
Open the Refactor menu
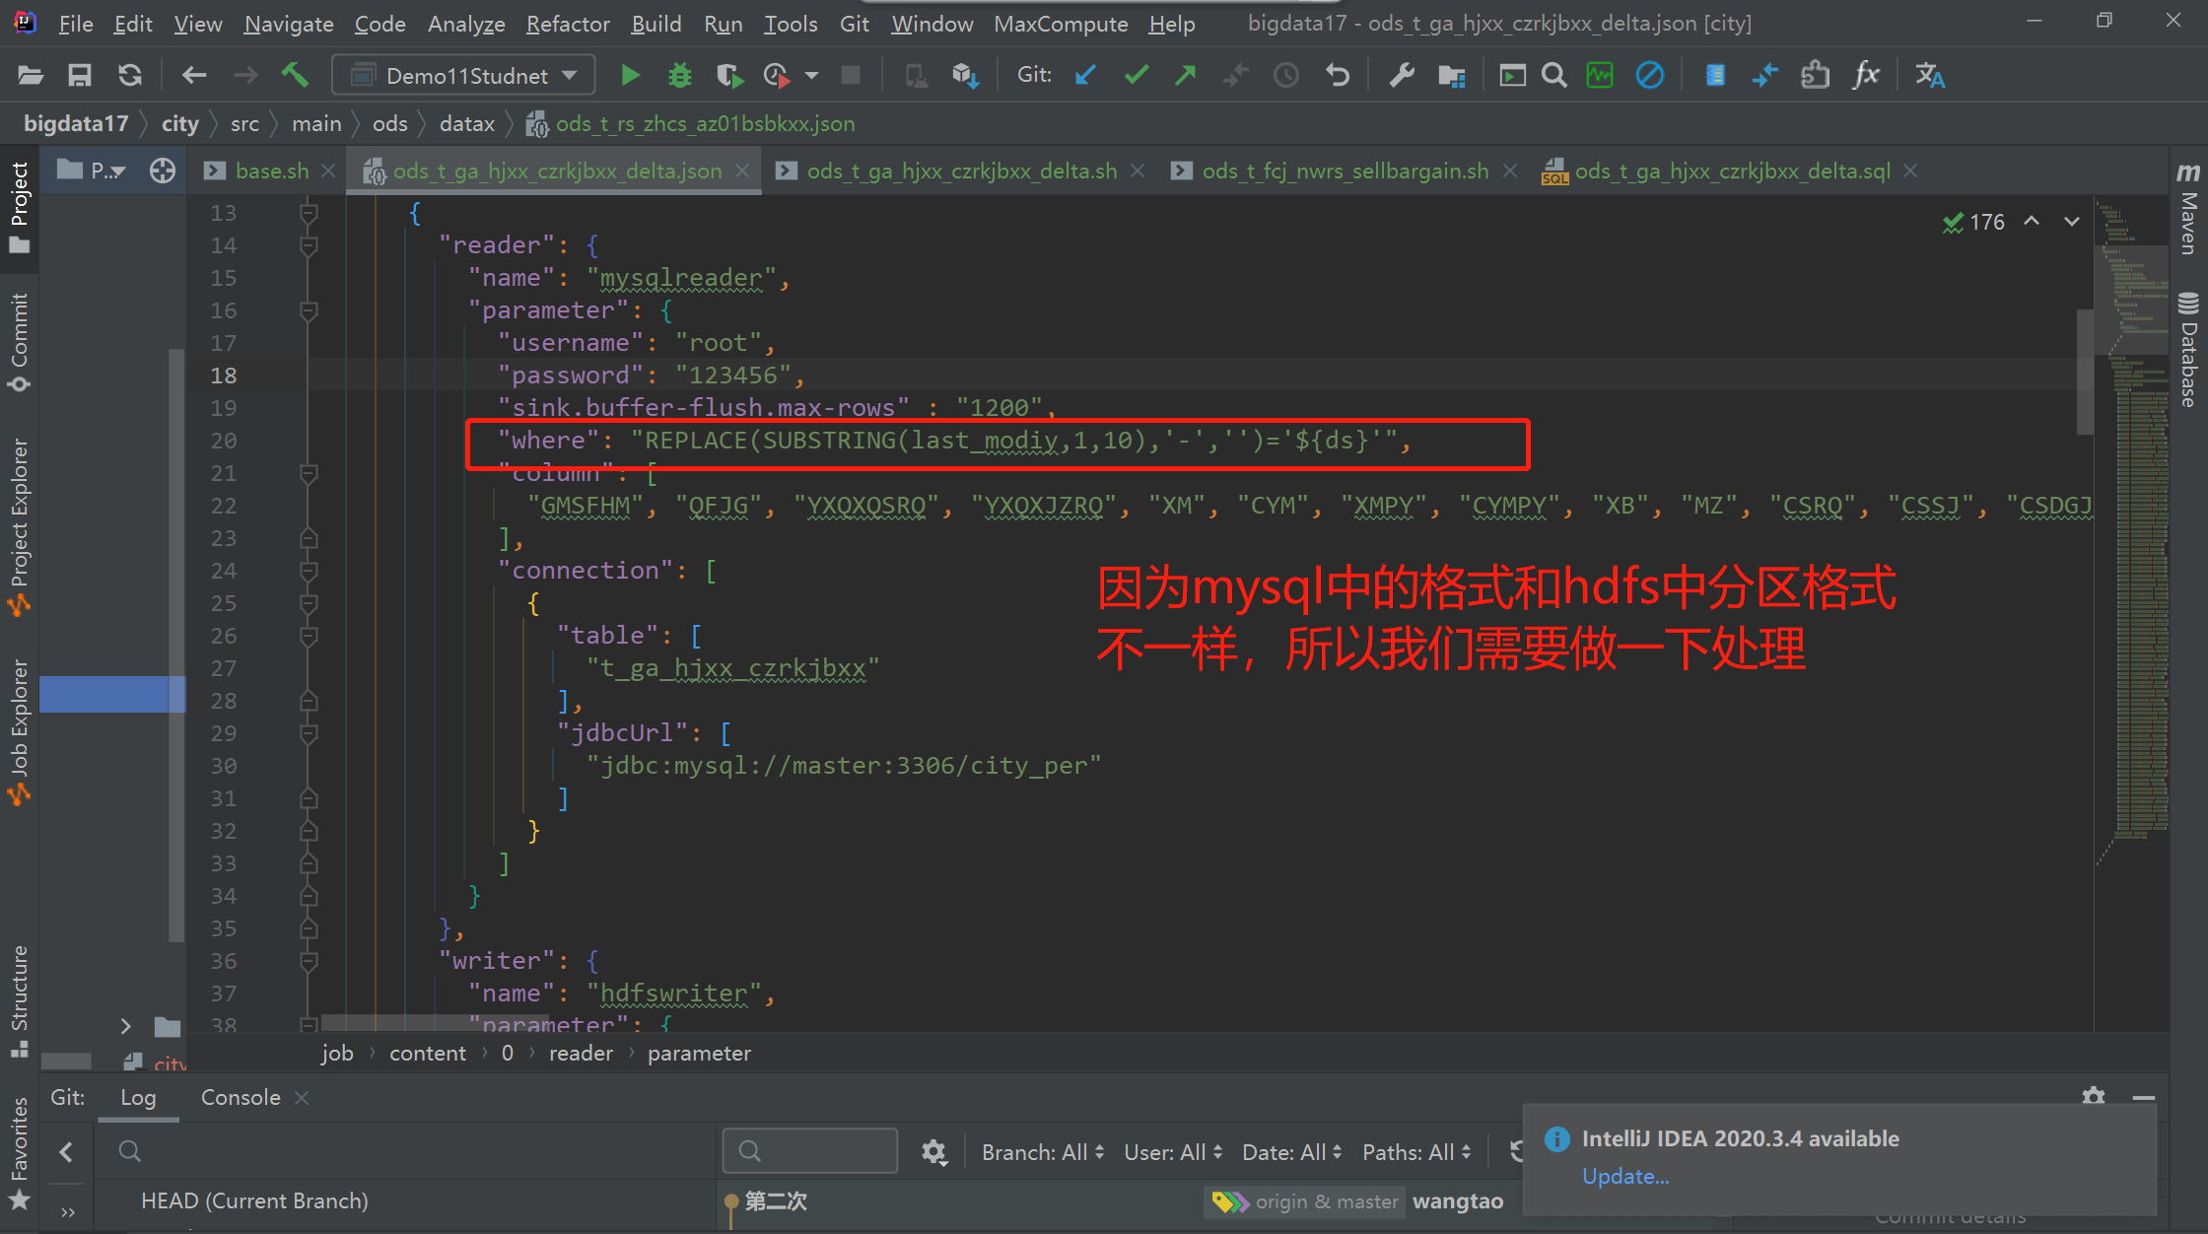pyautogui.click(x=568, y=24)
